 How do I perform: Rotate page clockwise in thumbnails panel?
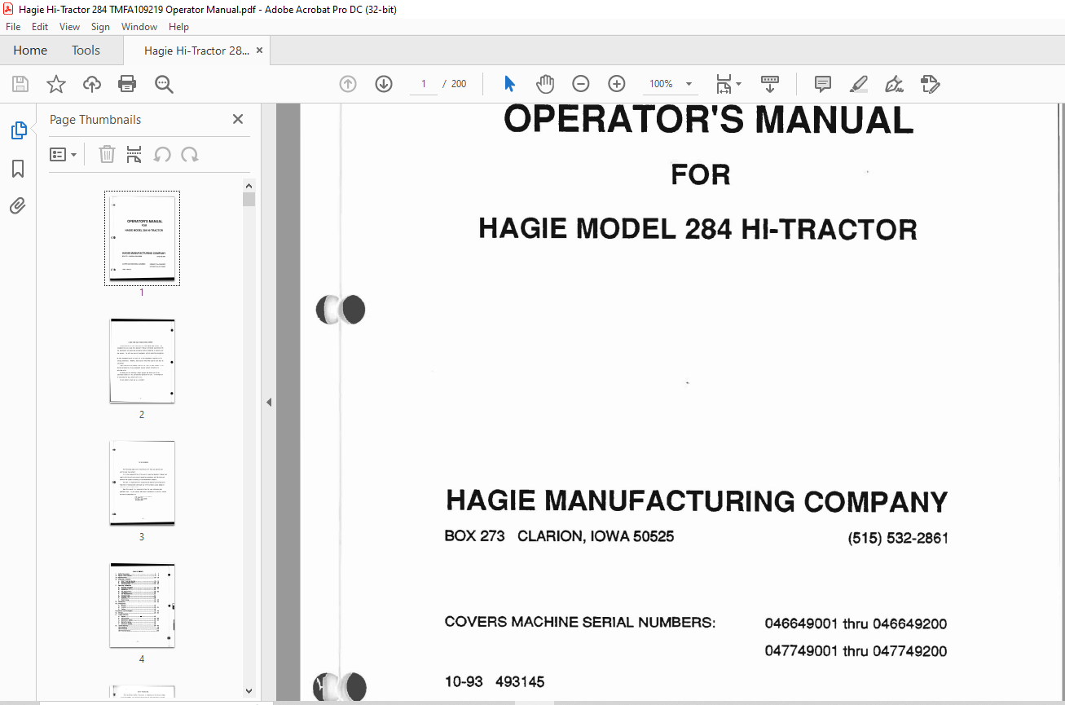tap(190, 154)
